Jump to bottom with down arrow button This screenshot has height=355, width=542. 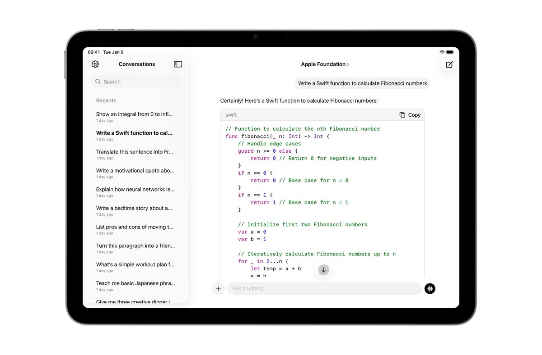point(323,270)
